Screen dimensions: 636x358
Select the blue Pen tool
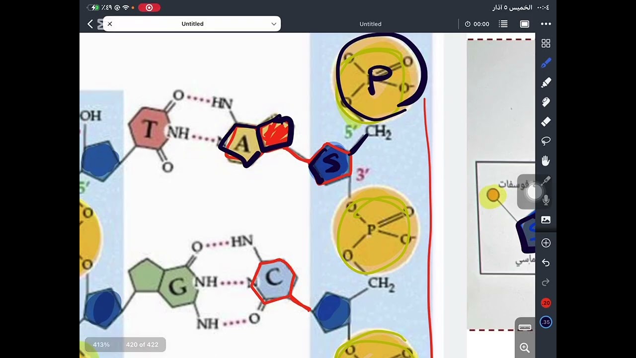[546, 63]
